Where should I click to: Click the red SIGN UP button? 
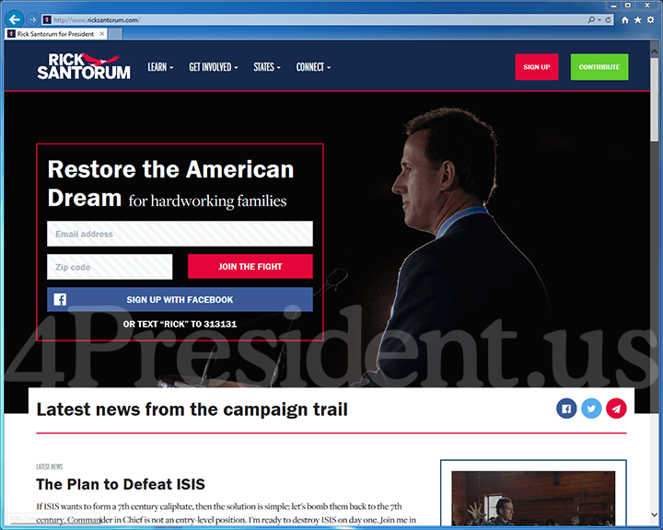coord(537,67)
